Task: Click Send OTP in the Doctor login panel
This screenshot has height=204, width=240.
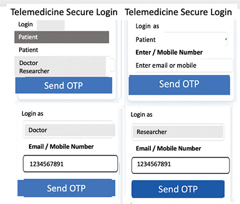Action: [66, 188]
